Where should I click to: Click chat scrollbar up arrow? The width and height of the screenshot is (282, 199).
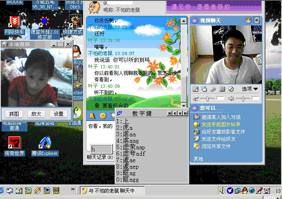pos(184,21)
